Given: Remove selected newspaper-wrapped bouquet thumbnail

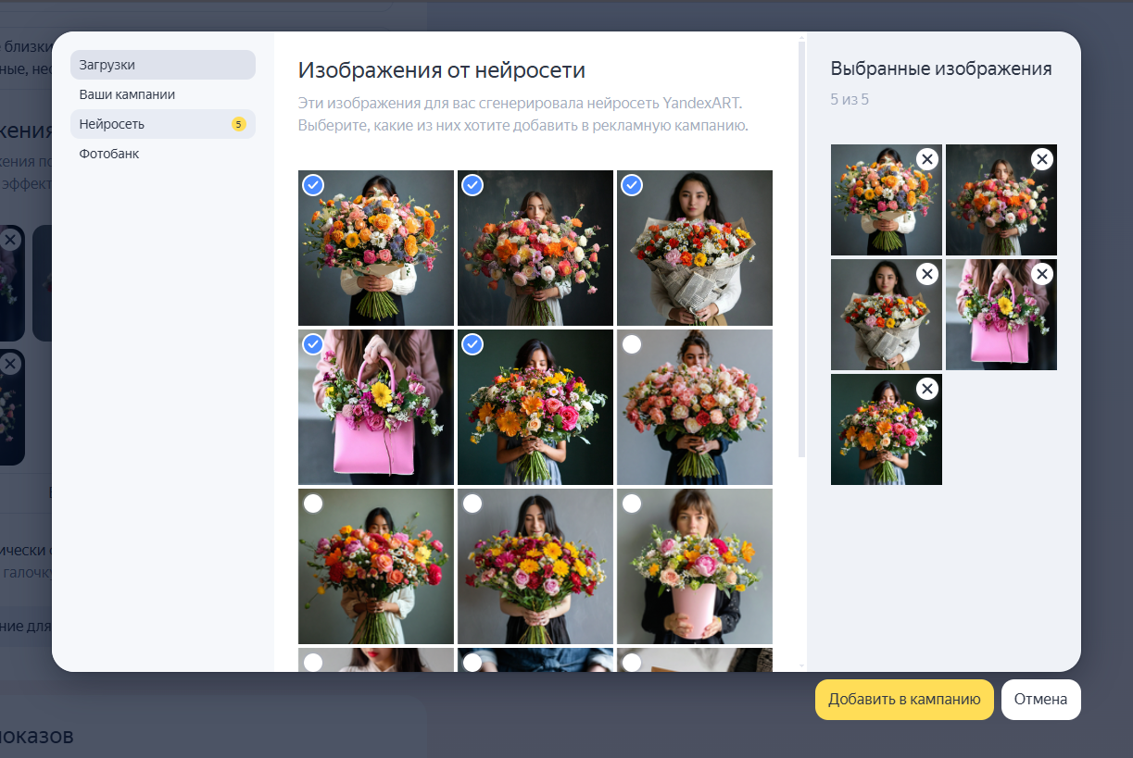Looking at the screenshot, I should [x=926, y=274].
